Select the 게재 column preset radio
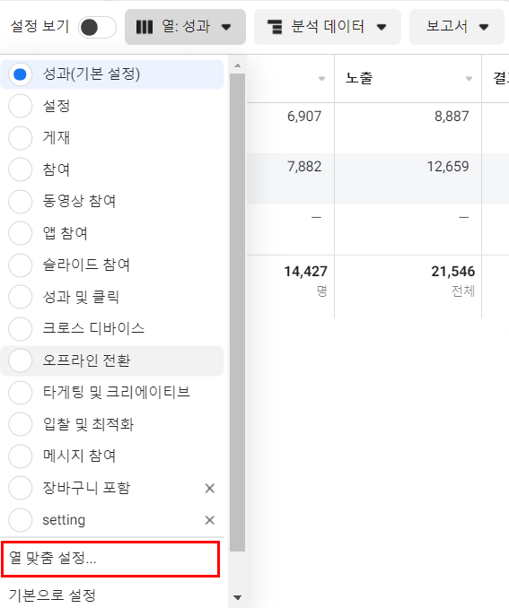Screen dimensions: 509x608 pyautogui.click(x=20, y=138)
